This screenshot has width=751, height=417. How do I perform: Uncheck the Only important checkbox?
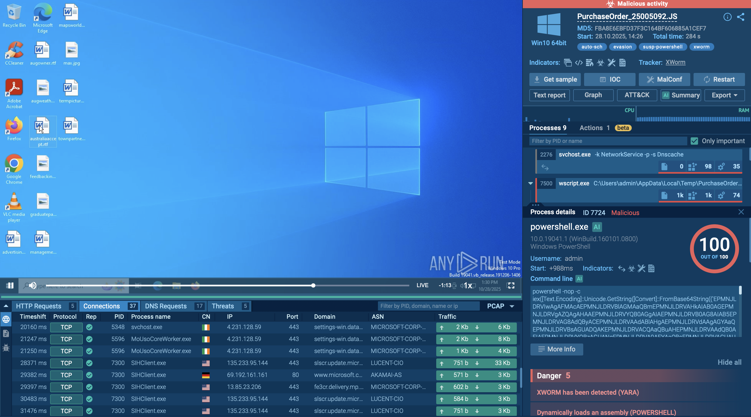(x=694, y=141)
